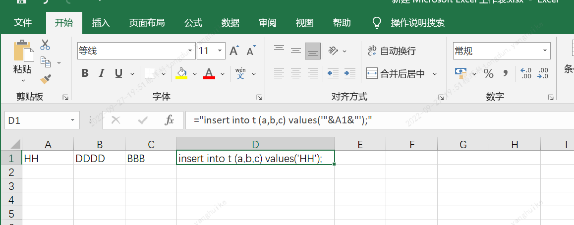Toggle middle vertical alignment
574x225 pixels.
[296, 51]
